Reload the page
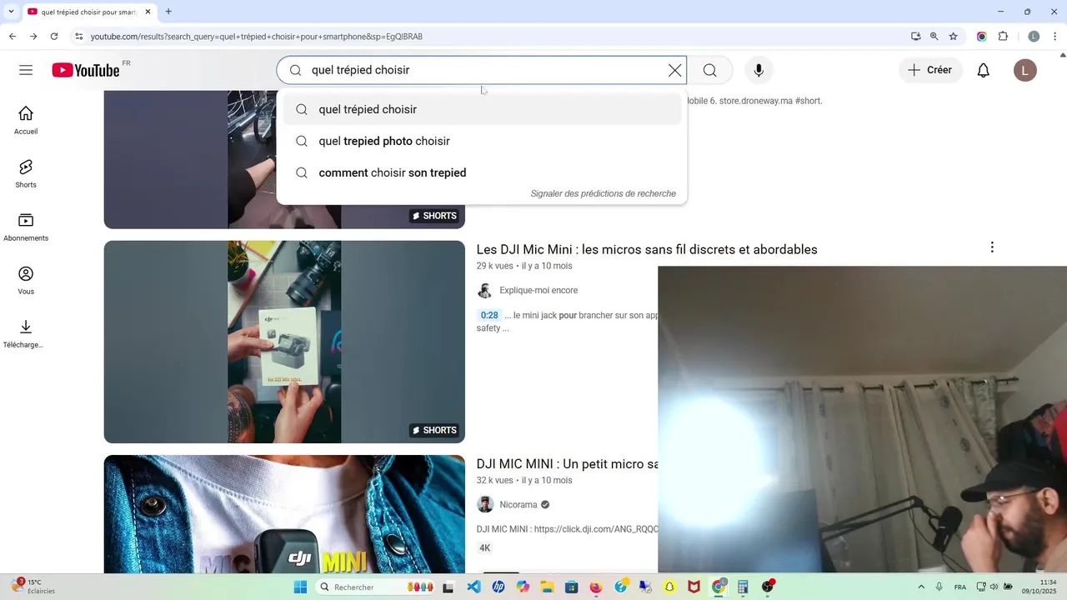Viewport: 1067px width, 600px height. (x=54, y=37)
